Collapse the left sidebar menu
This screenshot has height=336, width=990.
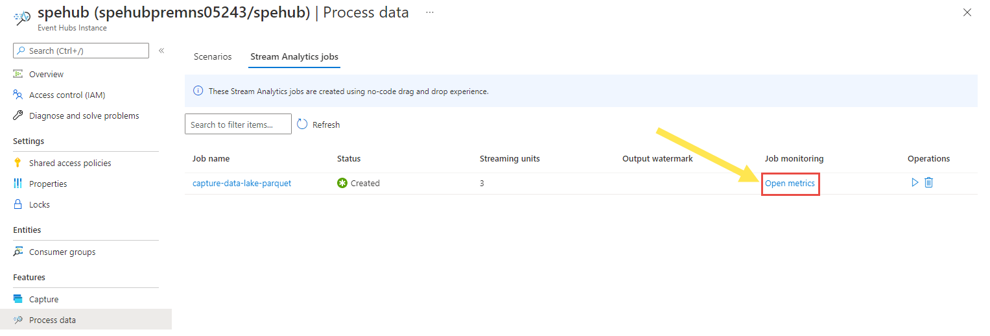(x=161, y=51)
